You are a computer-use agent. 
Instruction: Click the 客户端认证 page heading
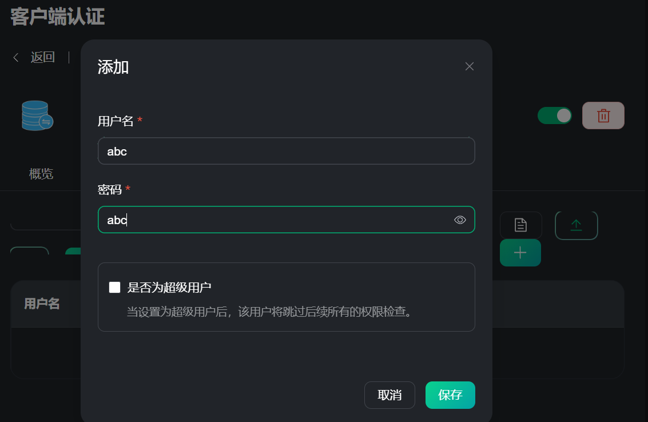[57, 17]
